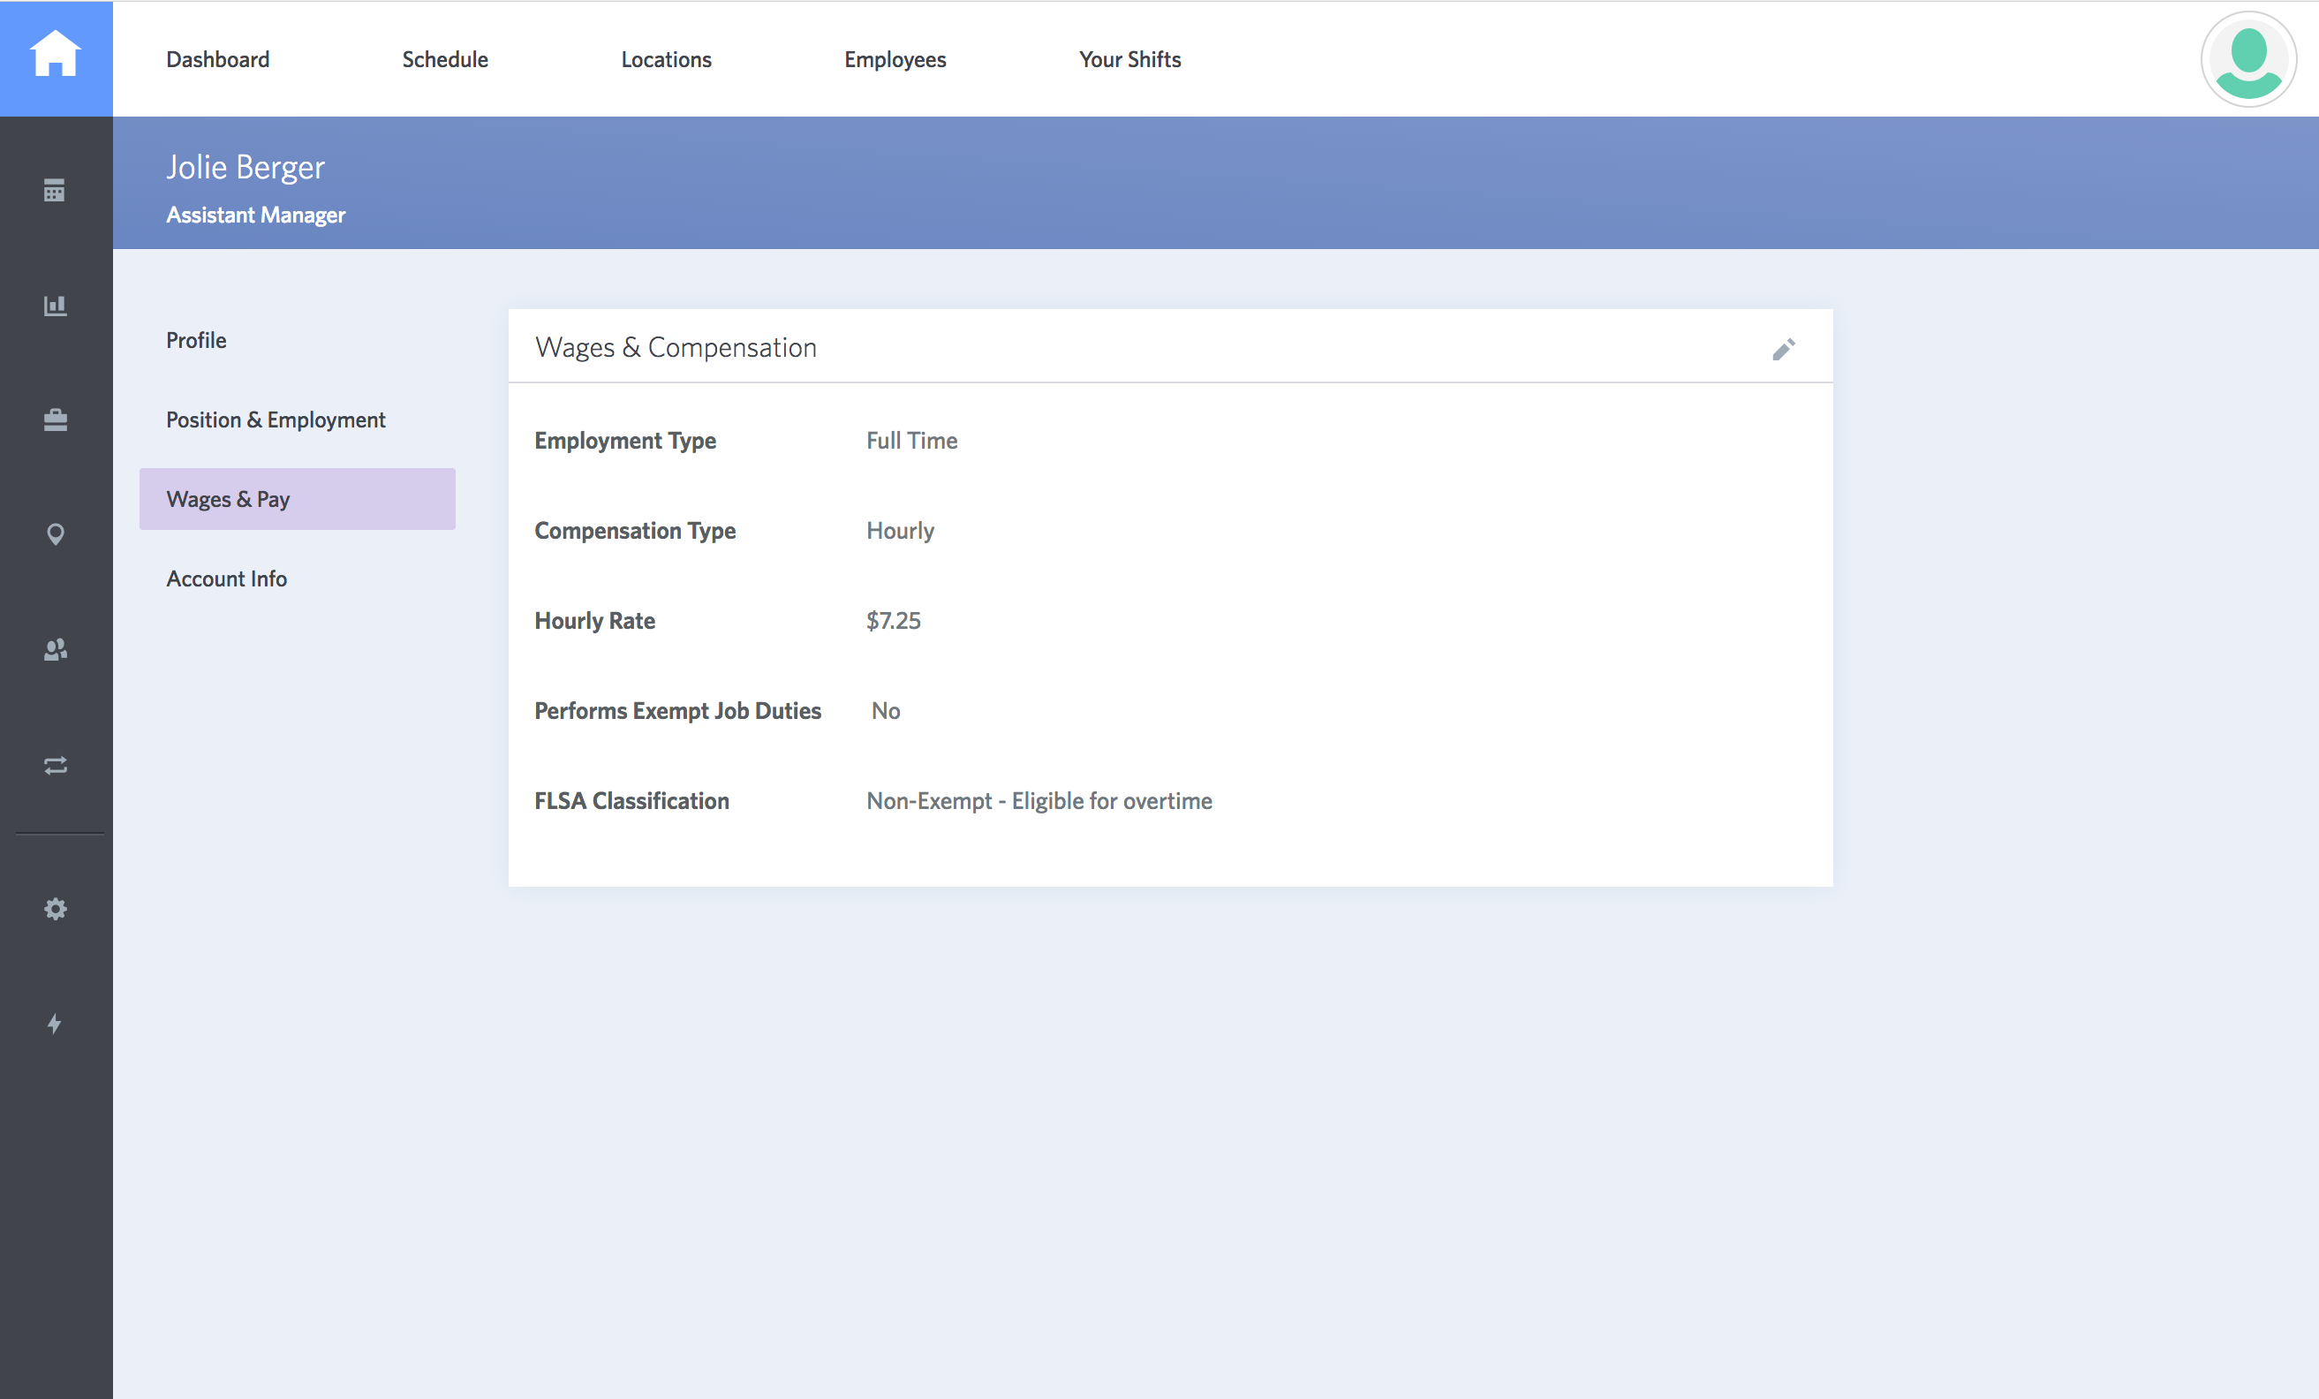2319x1399 pixels.
Task: Open Locations in the top navigation
Action: 667,59
